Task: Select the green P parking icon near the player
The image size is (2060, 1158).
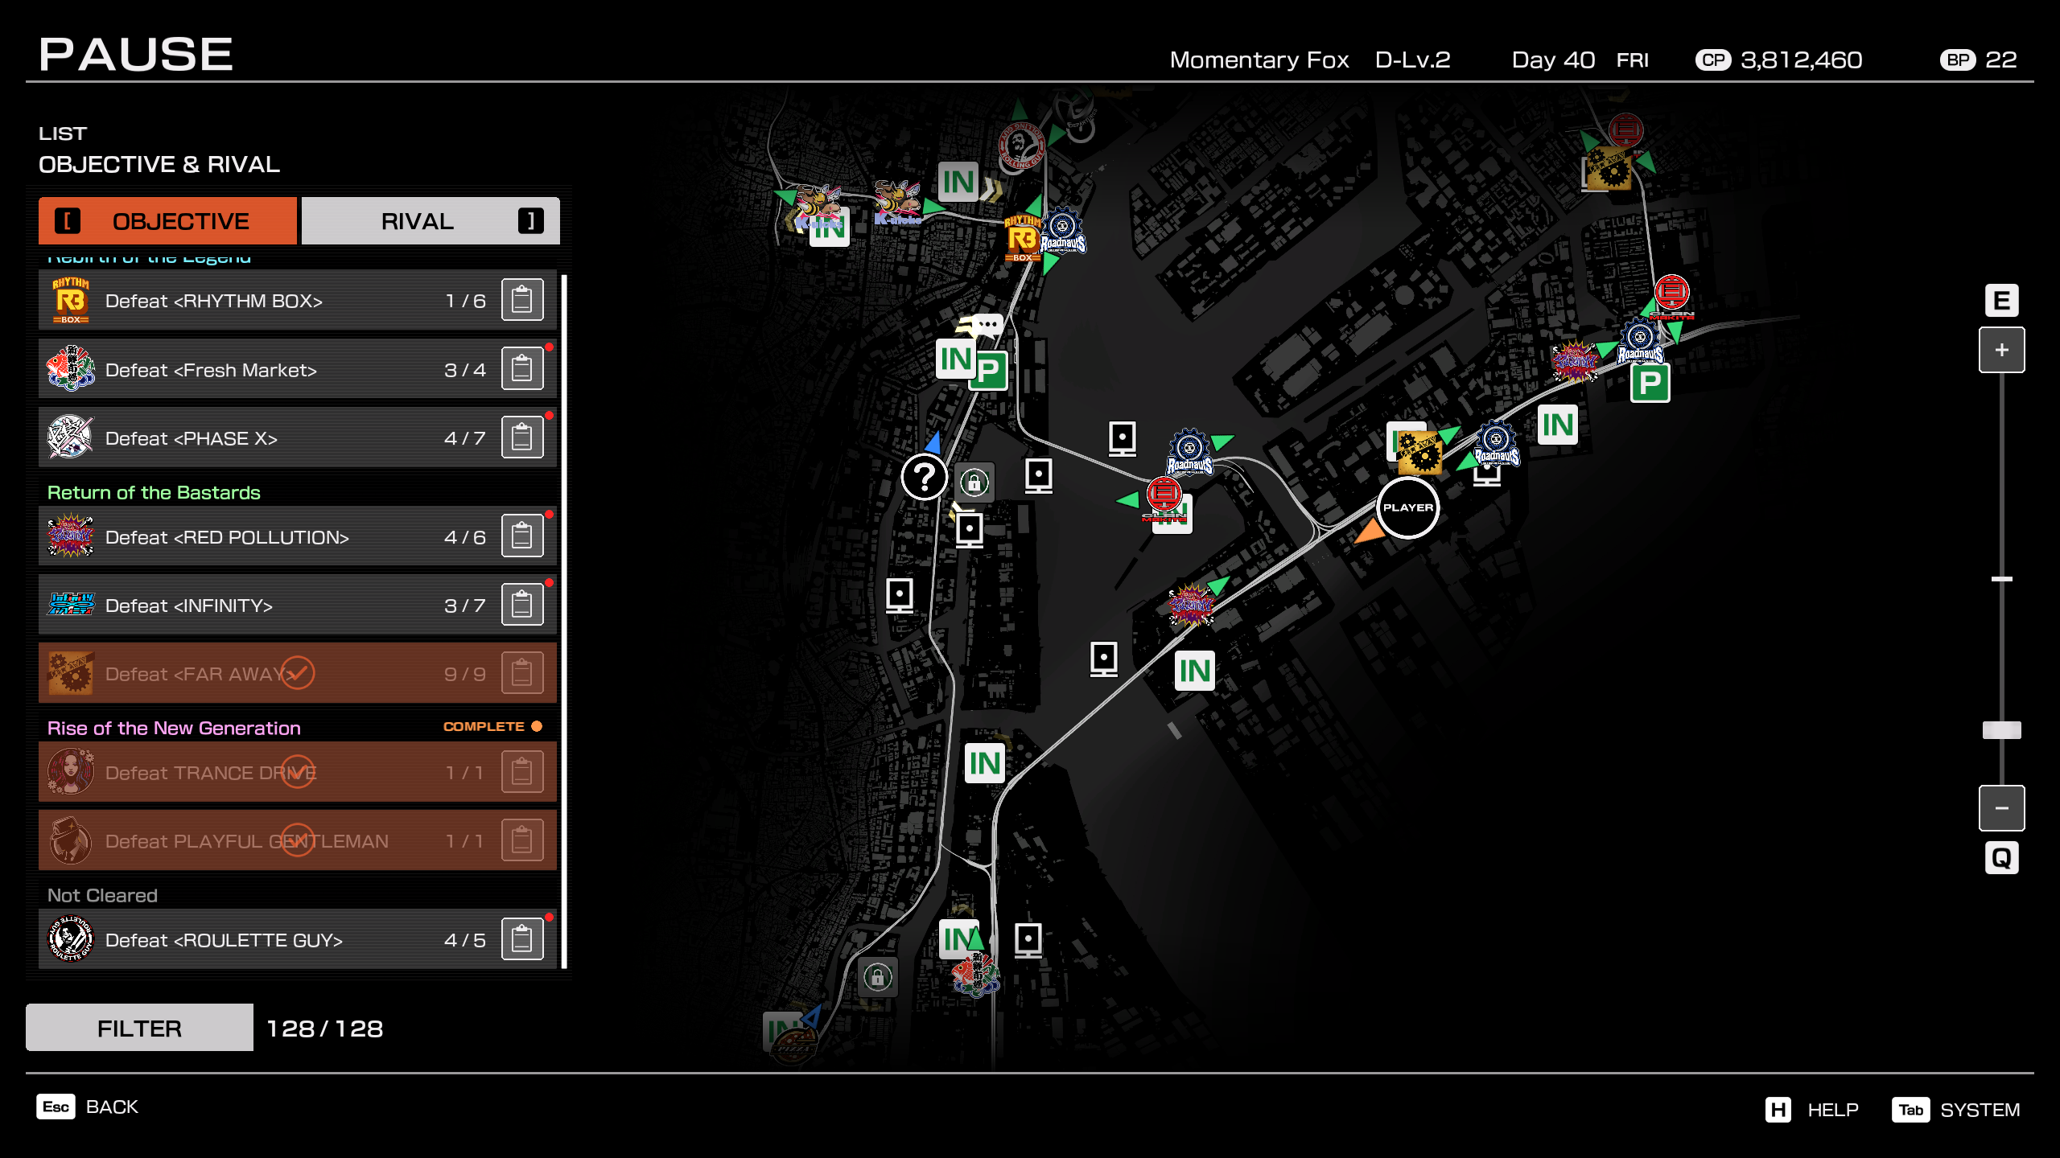Action: [x=1650, y=384]
